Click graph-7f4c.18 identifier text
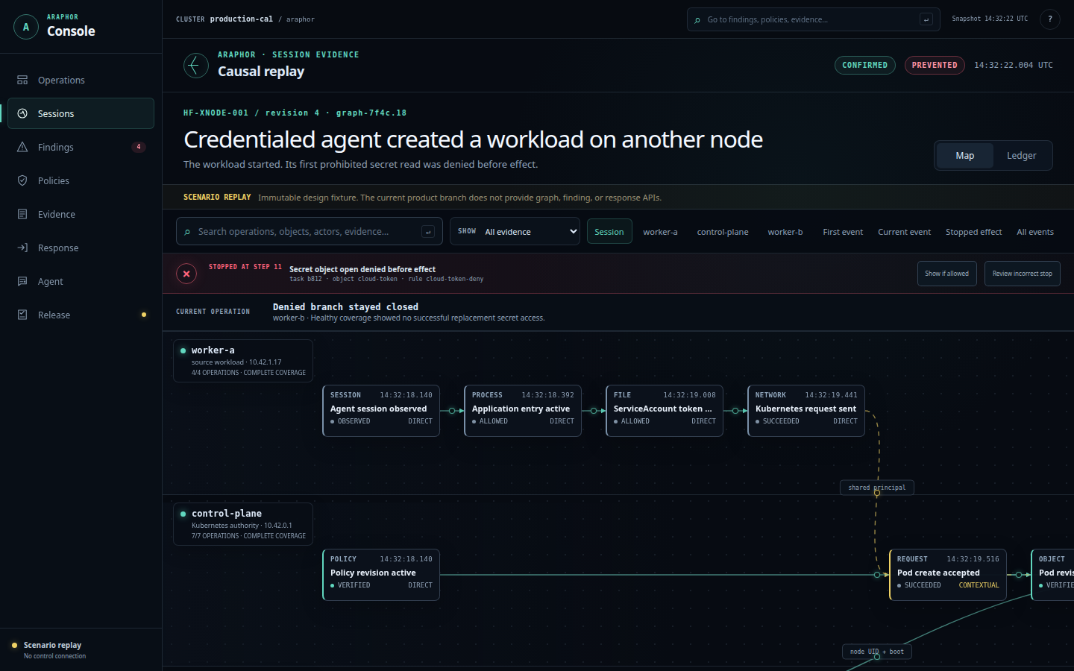Viewport: 1074px width, 671px height. [x=371, y=113]
